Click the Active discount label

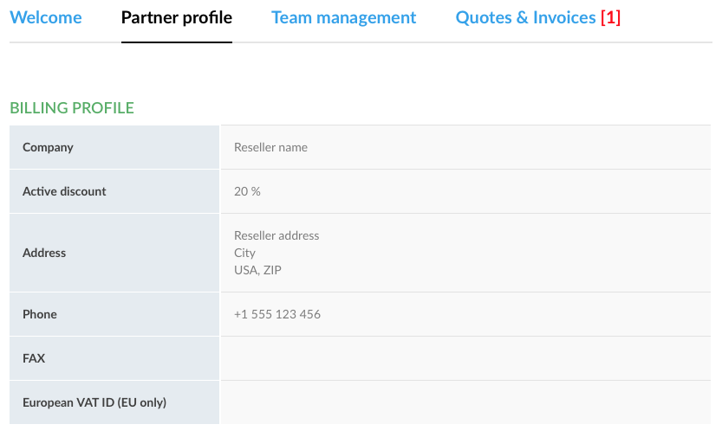point(64,191)
